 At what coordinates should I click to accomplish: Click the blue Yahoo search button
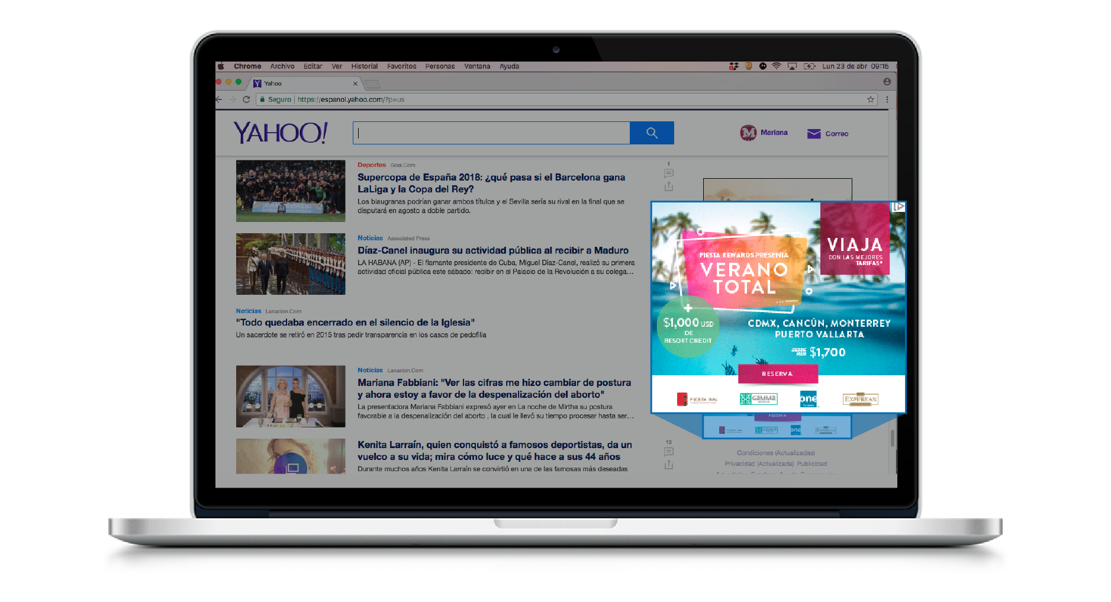652,133
